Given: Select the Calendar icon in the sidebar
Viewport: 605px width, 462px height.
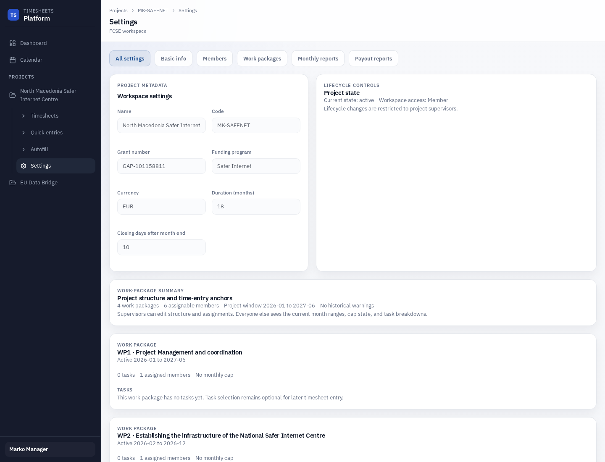Looking at the screenshot, I should tap(13, 60).
